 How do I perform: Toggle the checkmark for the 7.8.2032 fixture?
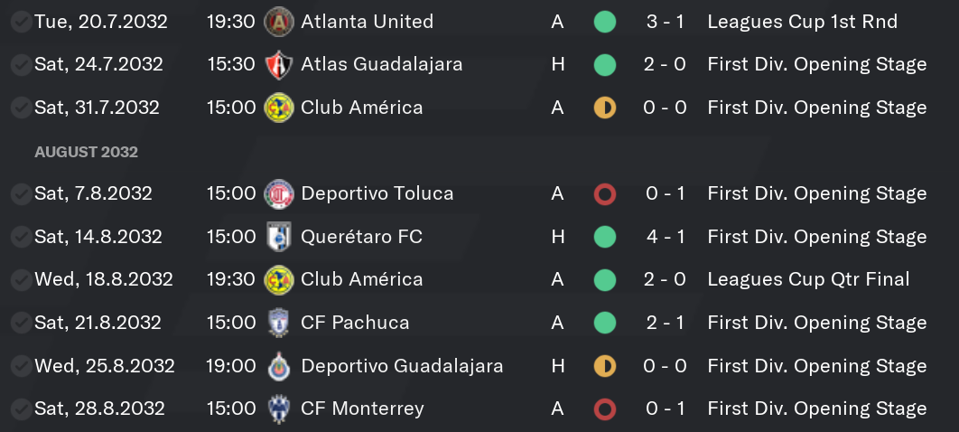pos(22,194)
